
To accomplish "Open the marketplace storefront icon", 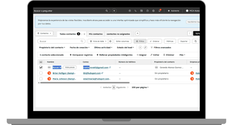I will pos(141,11).
